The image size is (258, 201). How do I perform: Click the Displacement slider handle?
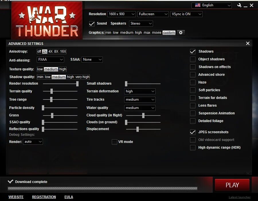[x=138, y=129]
